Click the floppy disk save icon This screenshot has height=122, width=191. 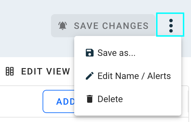(x=90, y=53)
